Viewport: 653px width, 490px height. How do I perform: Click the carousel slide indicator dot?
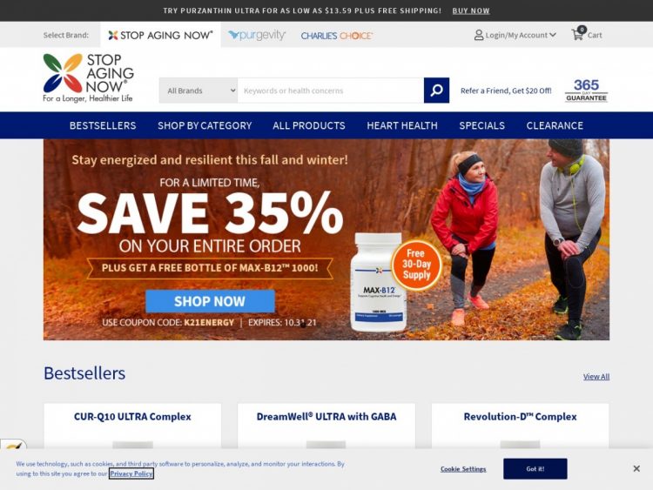pos(303,325)
